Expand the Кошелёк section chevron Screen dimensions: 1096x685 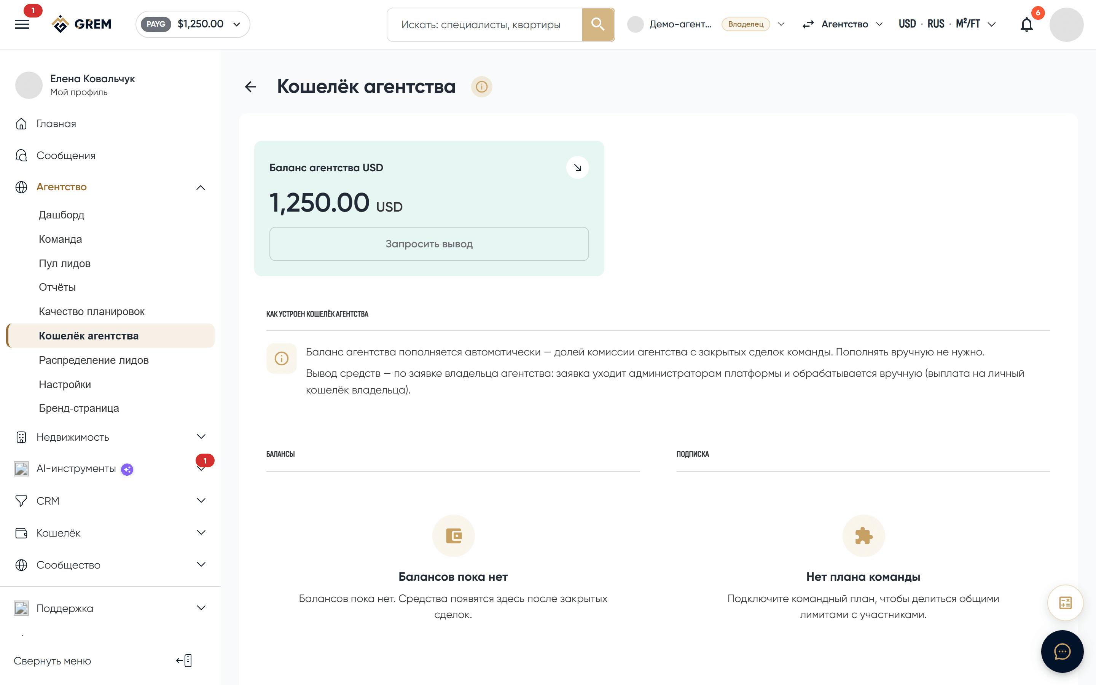click(201, 533)
